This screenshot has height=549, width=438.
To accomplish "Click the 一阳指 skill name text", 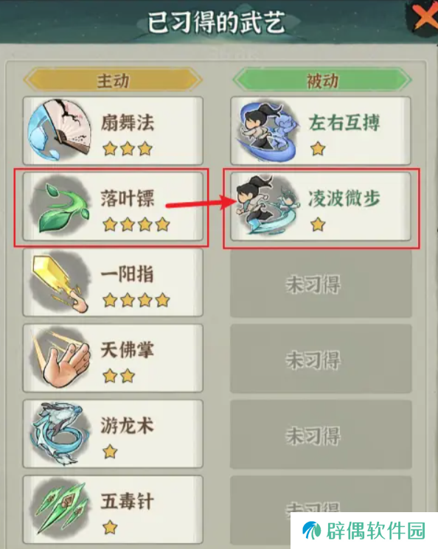I will [x=128, y=274].
